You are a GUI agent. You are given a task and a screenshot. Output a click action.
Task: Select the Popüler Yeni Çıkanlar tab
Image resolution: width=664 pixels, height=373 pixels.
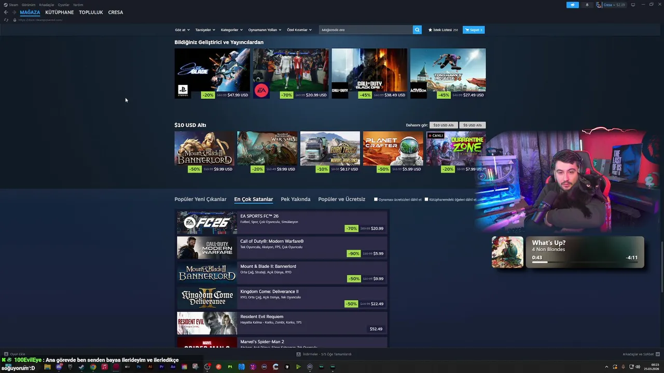coord(200,199)
